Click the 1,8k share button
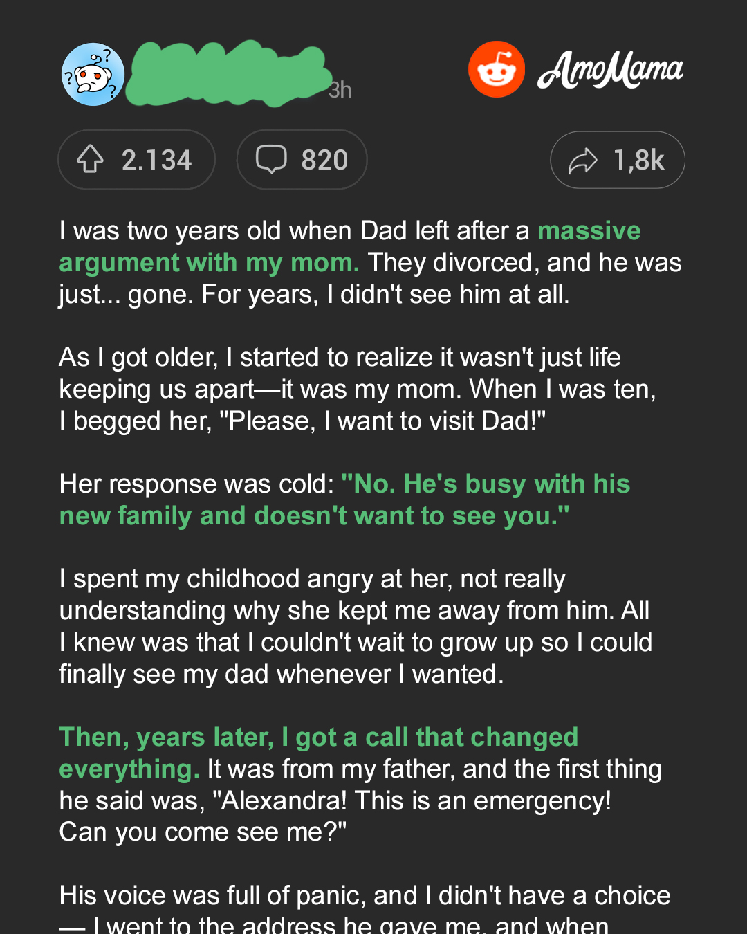The width and height of the screenshot is (747, 934). pyautogui.click(x=618, y=160)
